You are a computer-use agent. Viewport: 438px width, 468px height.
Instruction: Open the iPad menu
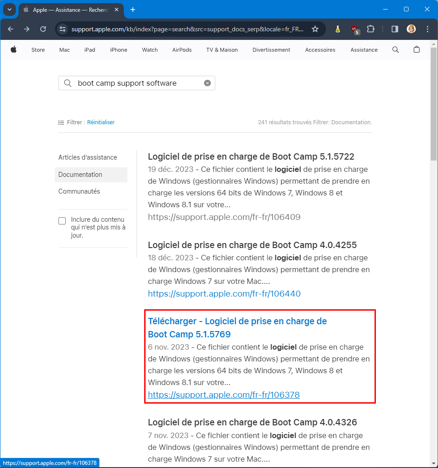(x=89, y=50)
